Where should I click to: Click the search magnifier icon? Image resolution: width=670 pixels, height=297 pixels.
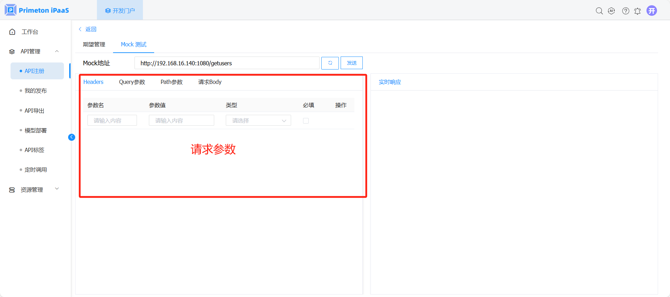599,11
